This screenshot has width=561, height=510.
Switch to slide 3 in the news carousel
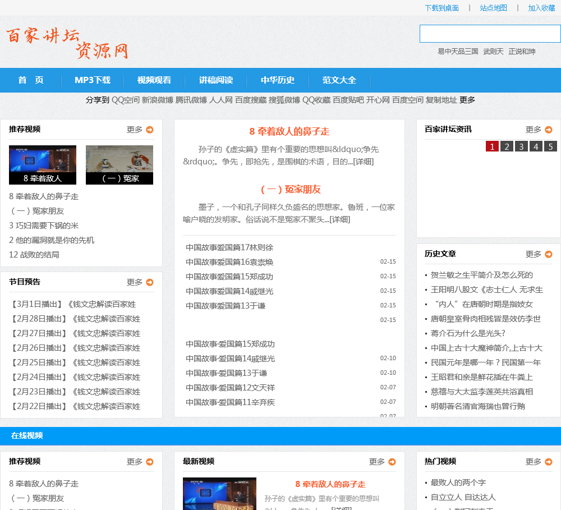[521, 146]
